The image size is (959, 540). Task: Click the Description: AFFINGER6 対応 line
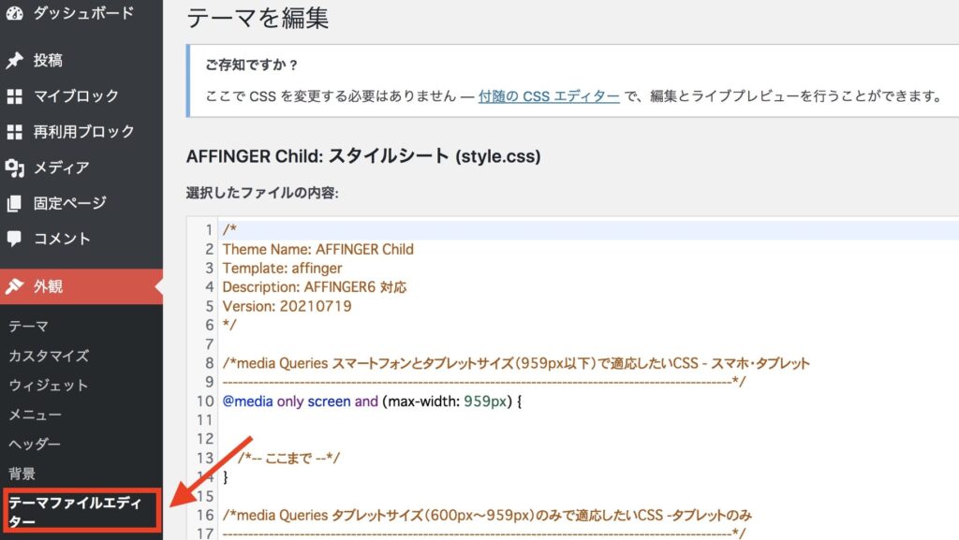point(315,287)
